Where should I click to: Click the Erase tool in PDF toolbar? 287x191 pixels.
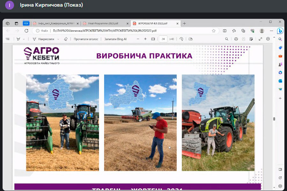[x=66, y=39]
